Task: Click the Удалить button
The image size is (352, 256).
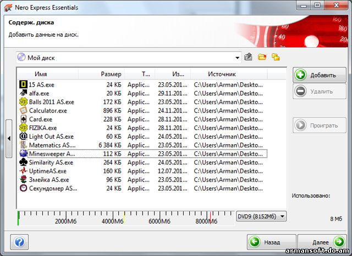Action: [x=319, y=92]
